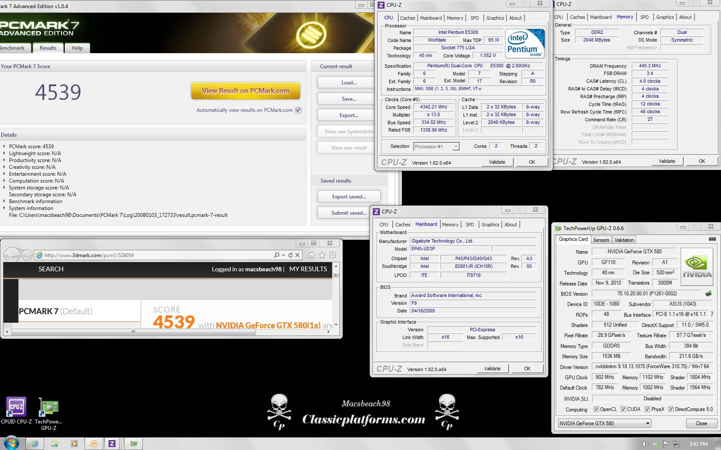Click OK in the CPU-Z CPU window
This screenshot has height=450, width=721.
(532, 162)
